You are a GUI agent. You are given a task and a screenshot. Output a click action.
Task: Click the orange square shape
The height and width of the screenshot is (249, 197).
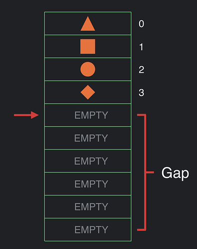pyautogui.click(x=88, y=46)
